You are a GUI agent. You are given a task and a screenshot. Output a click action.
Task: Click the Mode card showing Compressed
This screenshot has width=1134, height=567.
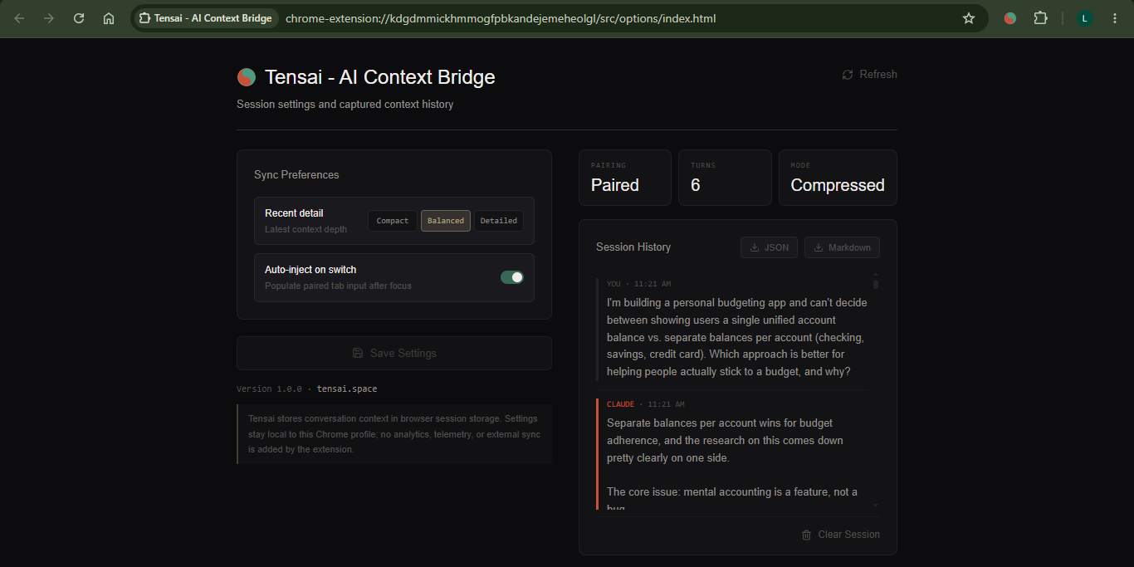click(838, 178)
